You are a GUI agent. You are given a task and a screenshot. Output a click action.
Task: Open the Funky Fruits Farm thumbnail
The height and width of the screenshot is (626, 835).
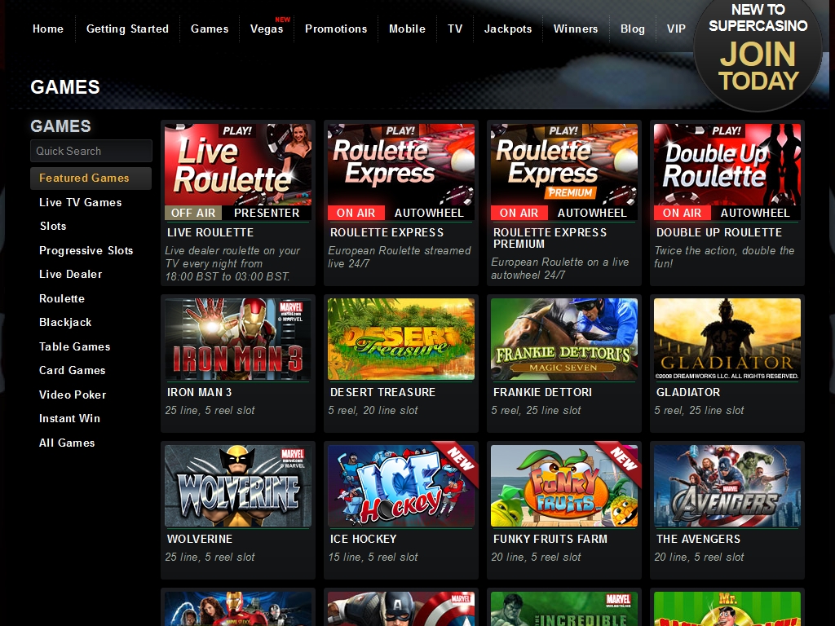coord(563,486)
